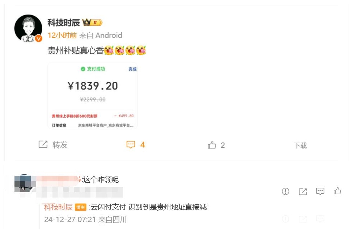Click the comment count 4
The image size is (352, 233).
pos(142,145)
